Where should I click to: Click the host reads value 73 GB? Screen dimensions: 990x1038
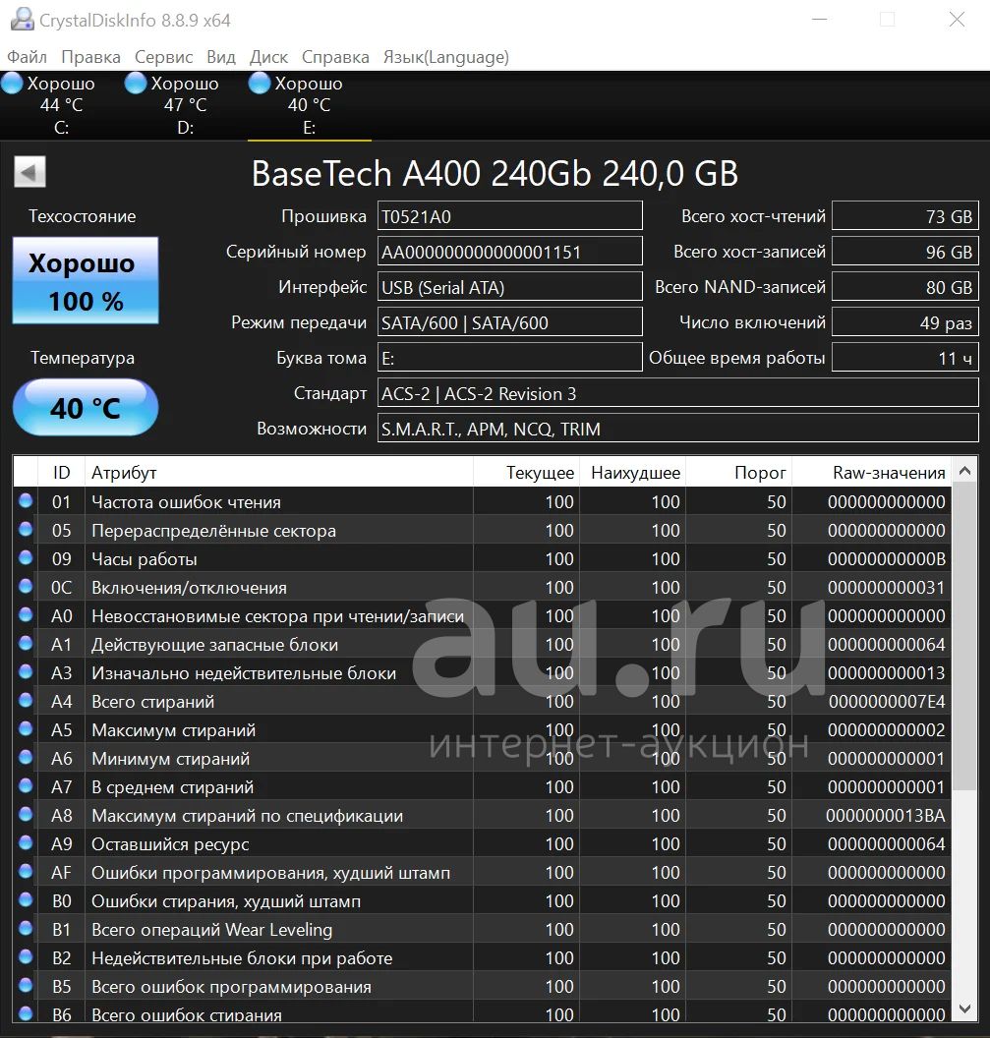click(x=905, y=216)
